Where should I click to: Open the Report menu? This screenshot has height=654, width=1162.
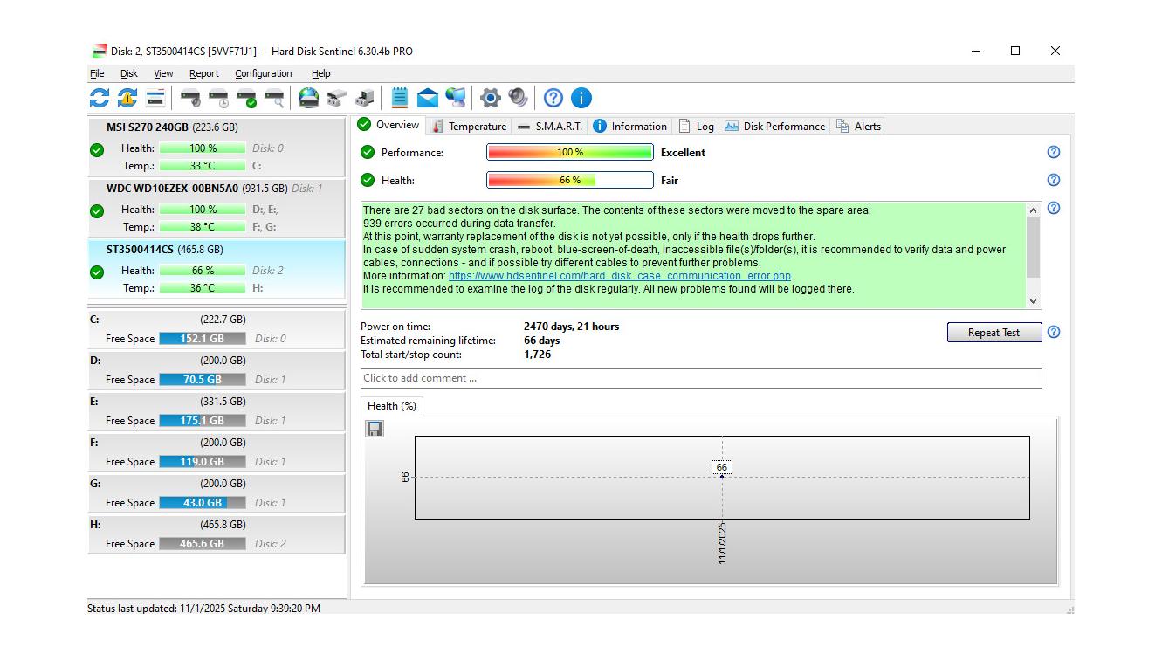tap(203, 74)
